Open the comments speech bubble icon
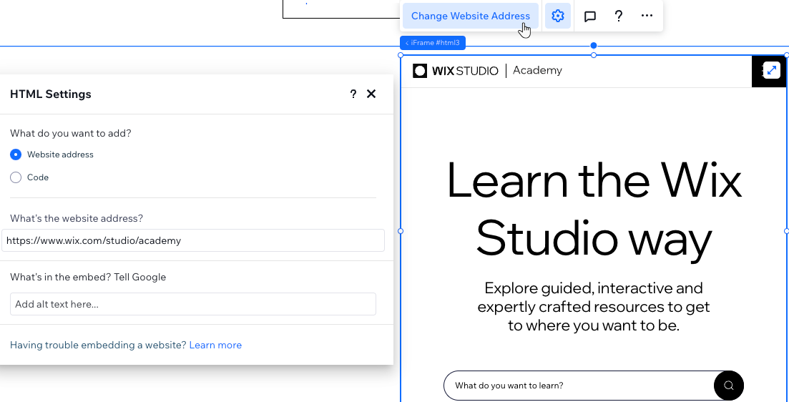789x402 pixels. click(x=589, y=16)
